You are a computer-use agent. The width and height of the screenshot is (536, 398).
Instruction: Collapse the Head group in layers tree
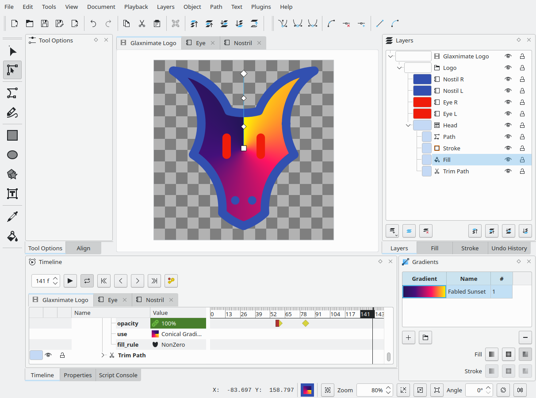[x=408, y=125]
